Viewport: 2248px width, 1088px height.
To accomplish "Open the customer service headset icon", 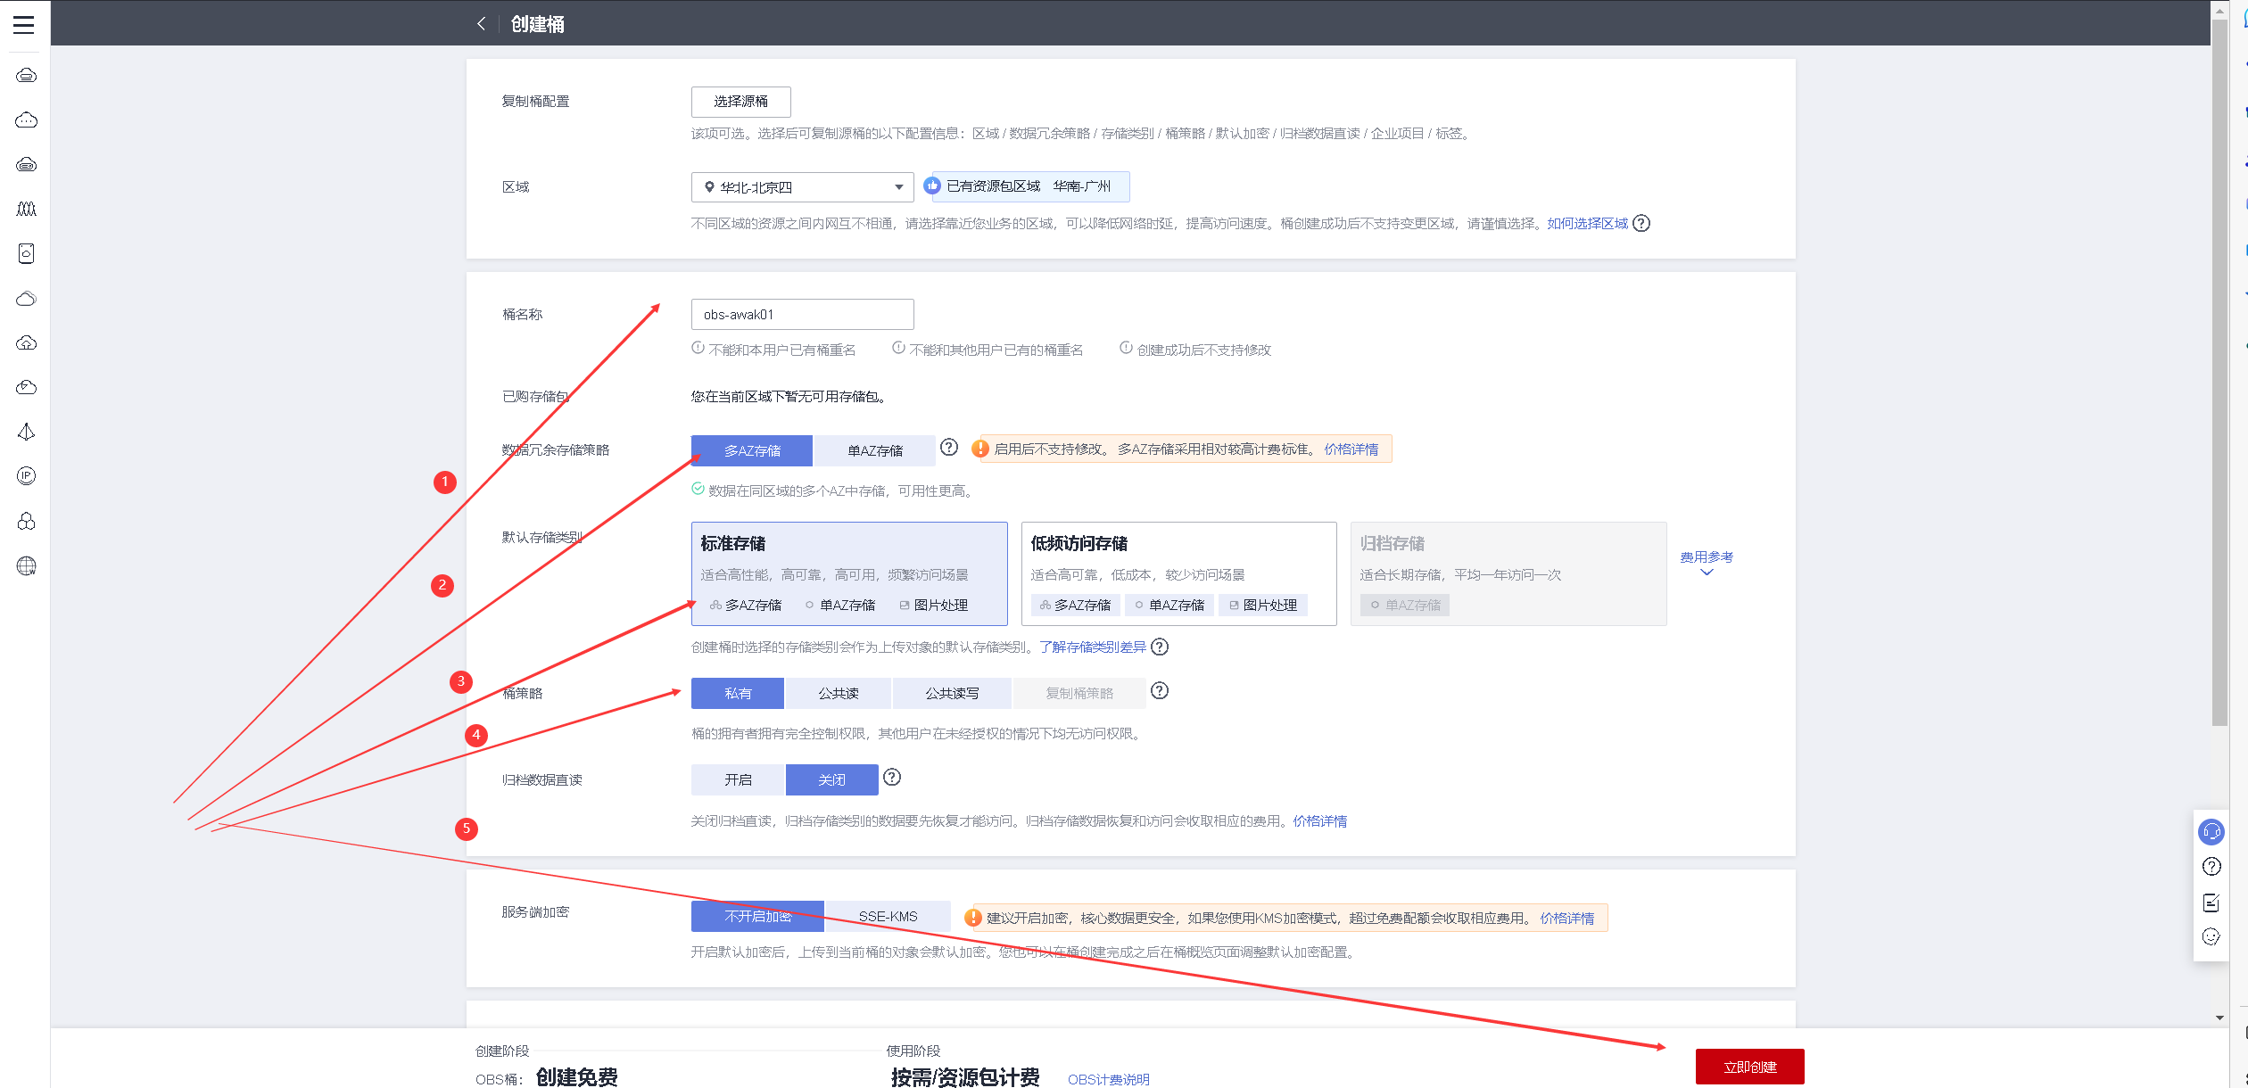I will pyautogui.click(x=2211, y=832).
